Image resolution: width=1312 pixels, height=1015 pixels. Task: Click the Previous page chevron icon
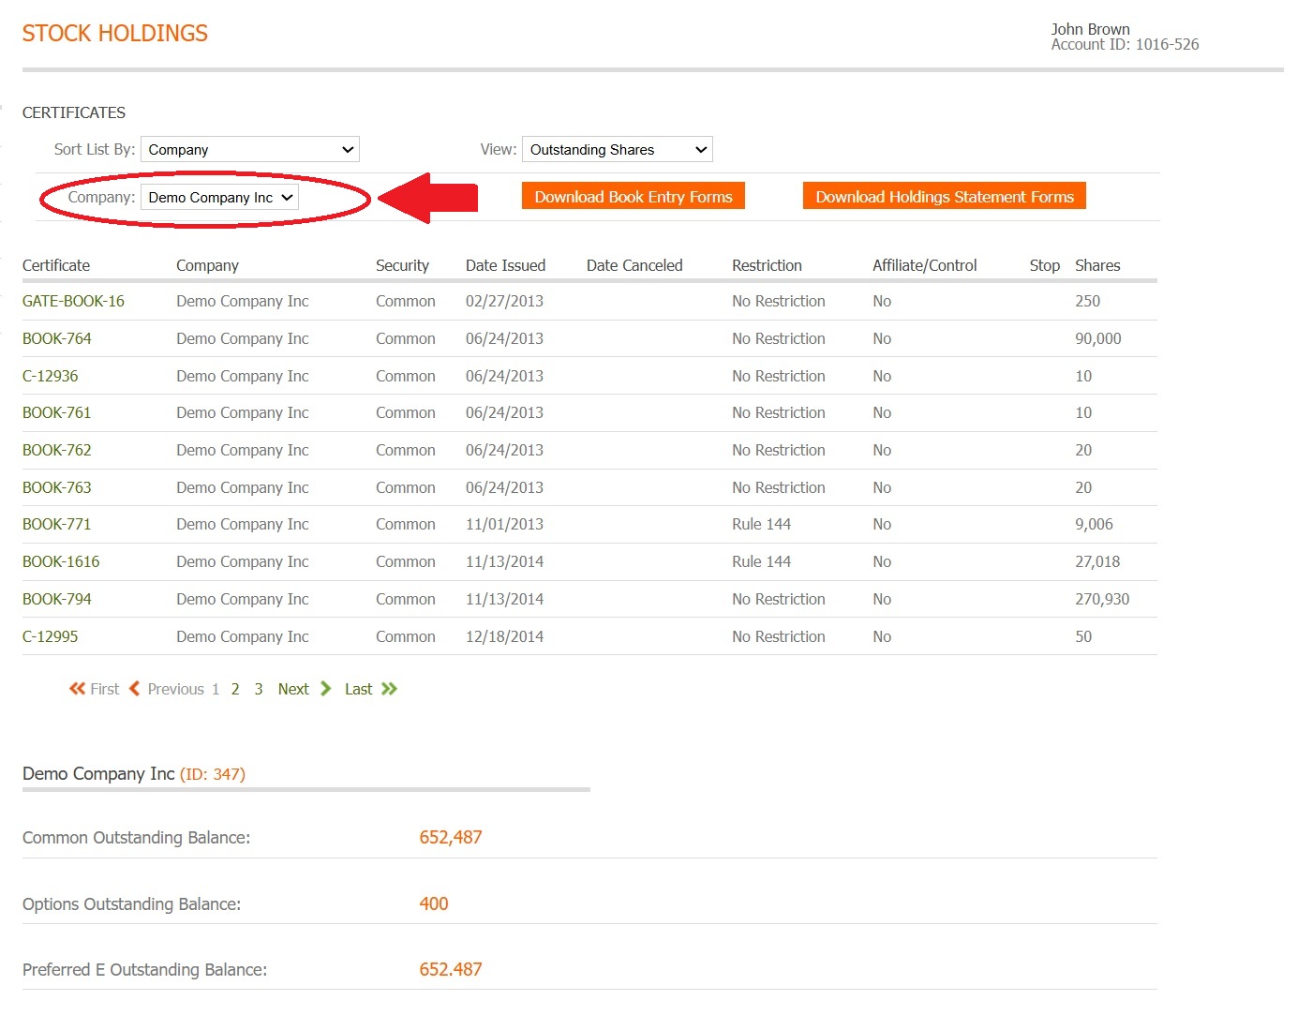134,689
